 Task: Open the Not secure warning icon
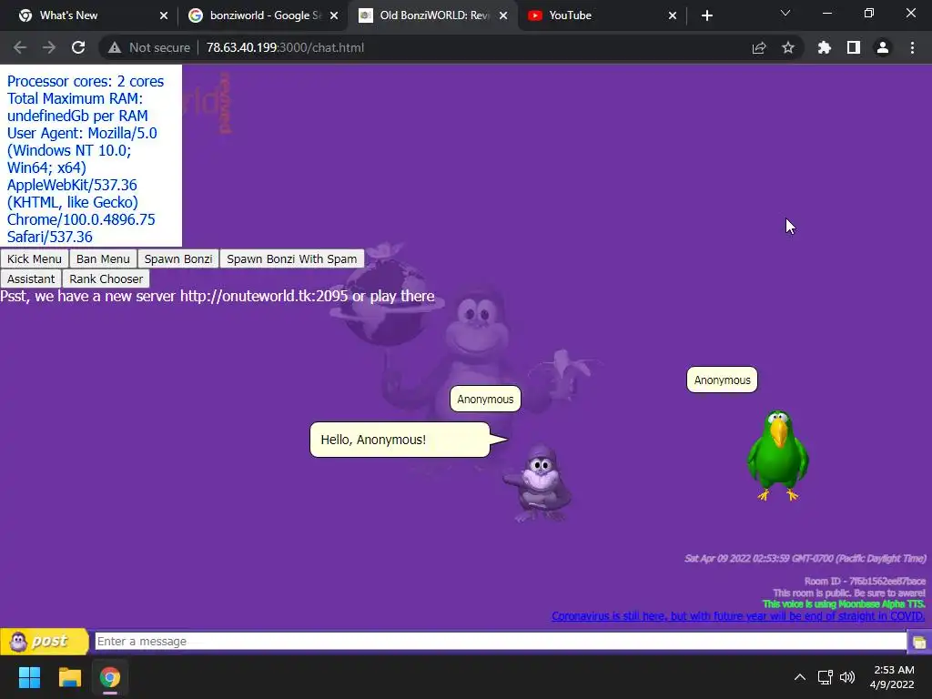pyautogui.click(x=115, y=47)
